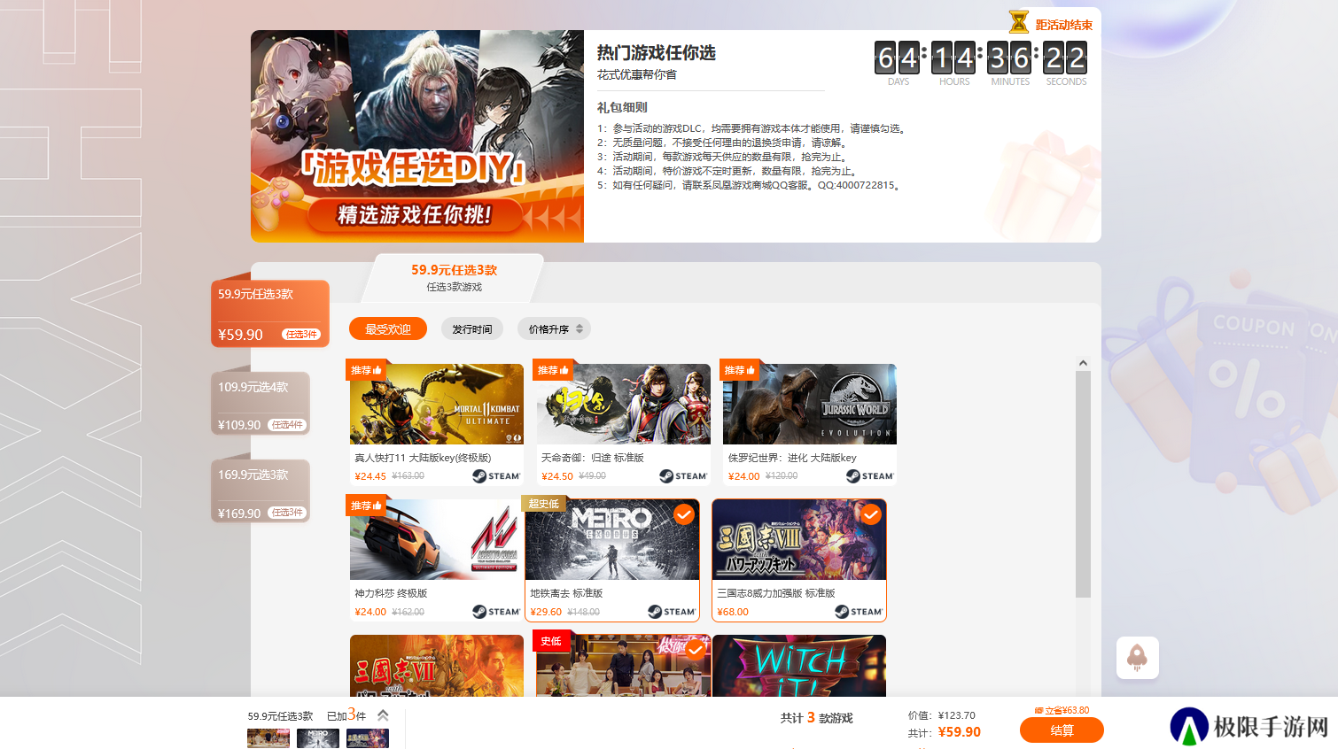This screenshot has width=1338, height=749.
Task: Click price ¥24.50 on 天命奇御 card
Action: point(557,476)
